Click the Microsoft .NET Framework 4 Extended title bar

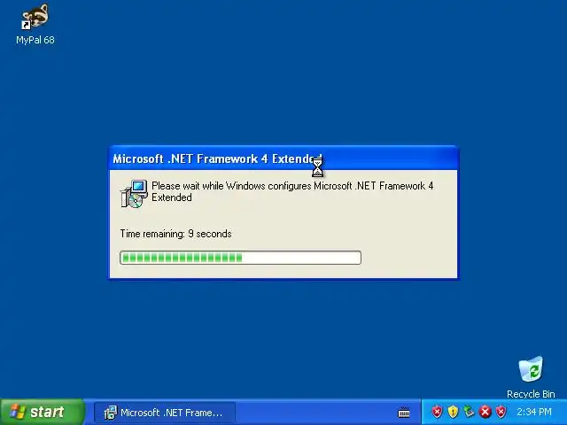tap(283, 158)
